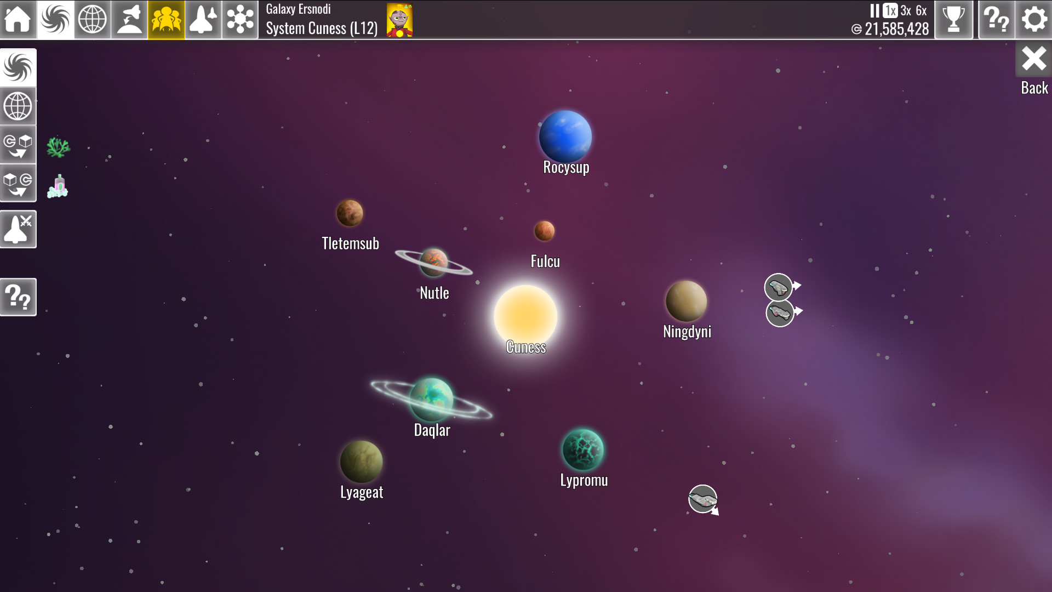View achievements via the trophy icon
This screenshot has height=592, width=1052.
click(954, 20)
